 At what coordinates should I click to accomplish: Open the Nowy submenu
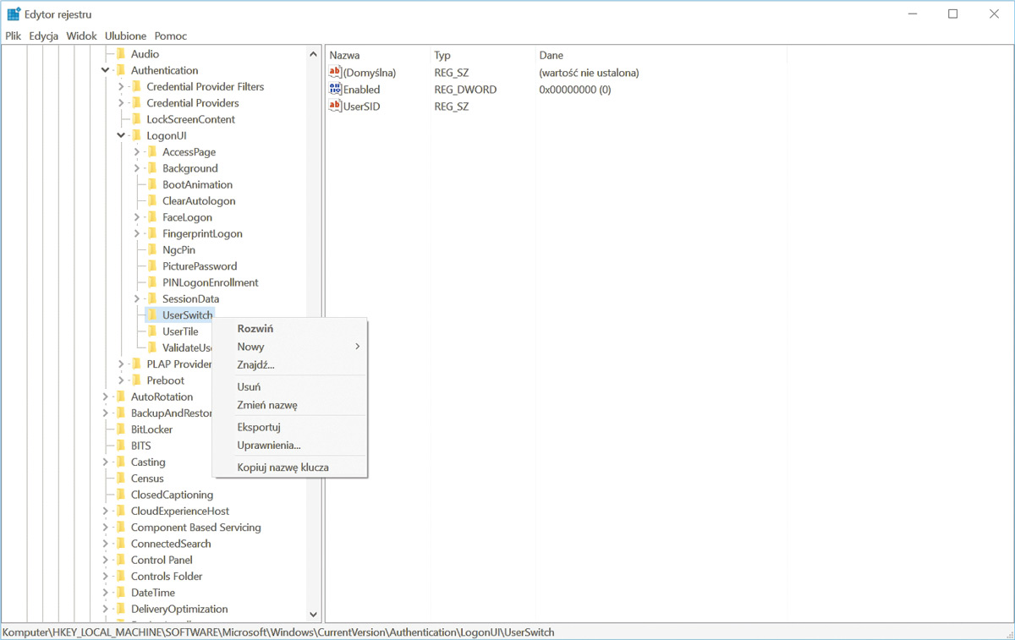point(250,347)
